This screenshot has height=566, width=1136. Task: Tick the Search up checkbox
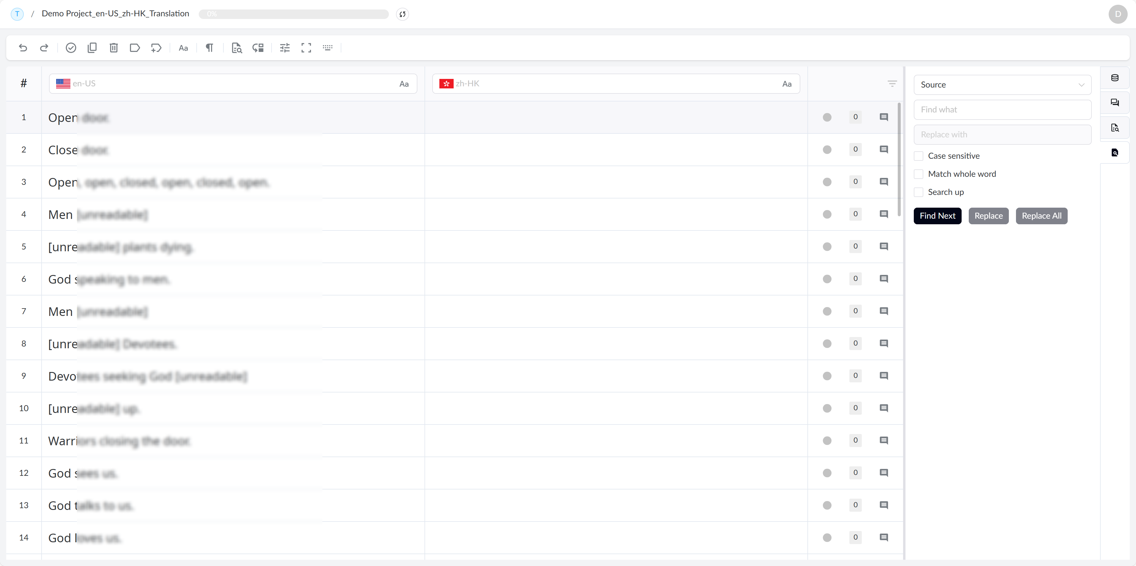919,192
